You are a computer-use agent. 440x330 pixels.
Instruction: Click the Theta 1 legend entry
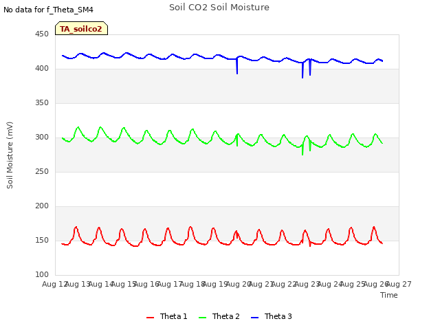click(x=166, y=316)
